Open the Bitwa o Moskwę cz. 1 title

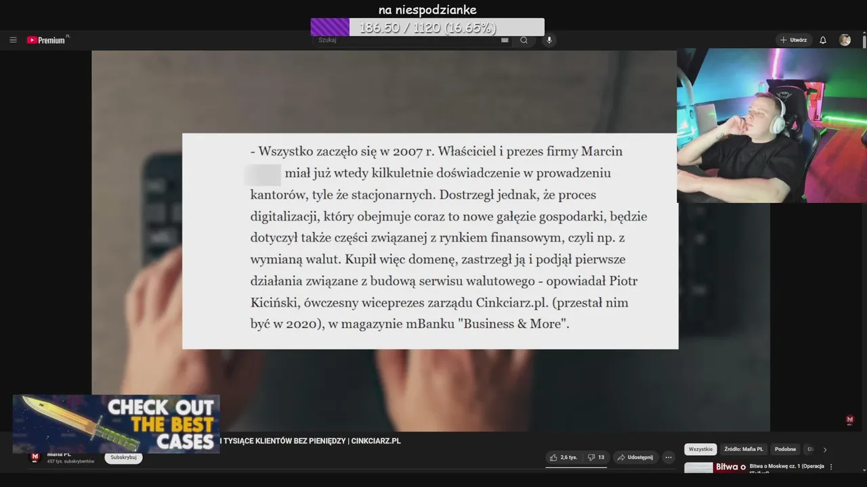(786, 467)
